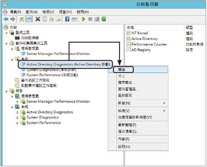Open the 檢視(V) menu in the menu bar
The height and width of the screenshot is (167, 207).
click(x=48, y=12)
